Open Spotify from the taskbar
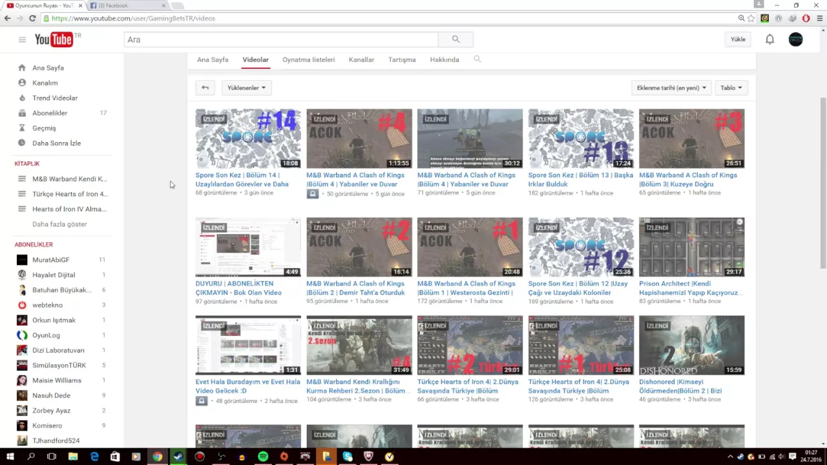Screen dimensions: 827x465 point(263,457)
